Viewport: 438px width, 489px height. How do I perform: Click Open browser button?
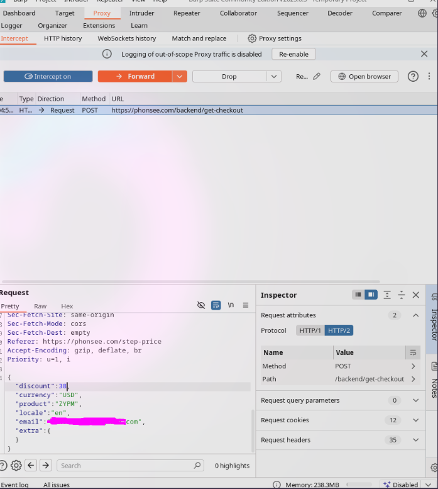[364, 76]
